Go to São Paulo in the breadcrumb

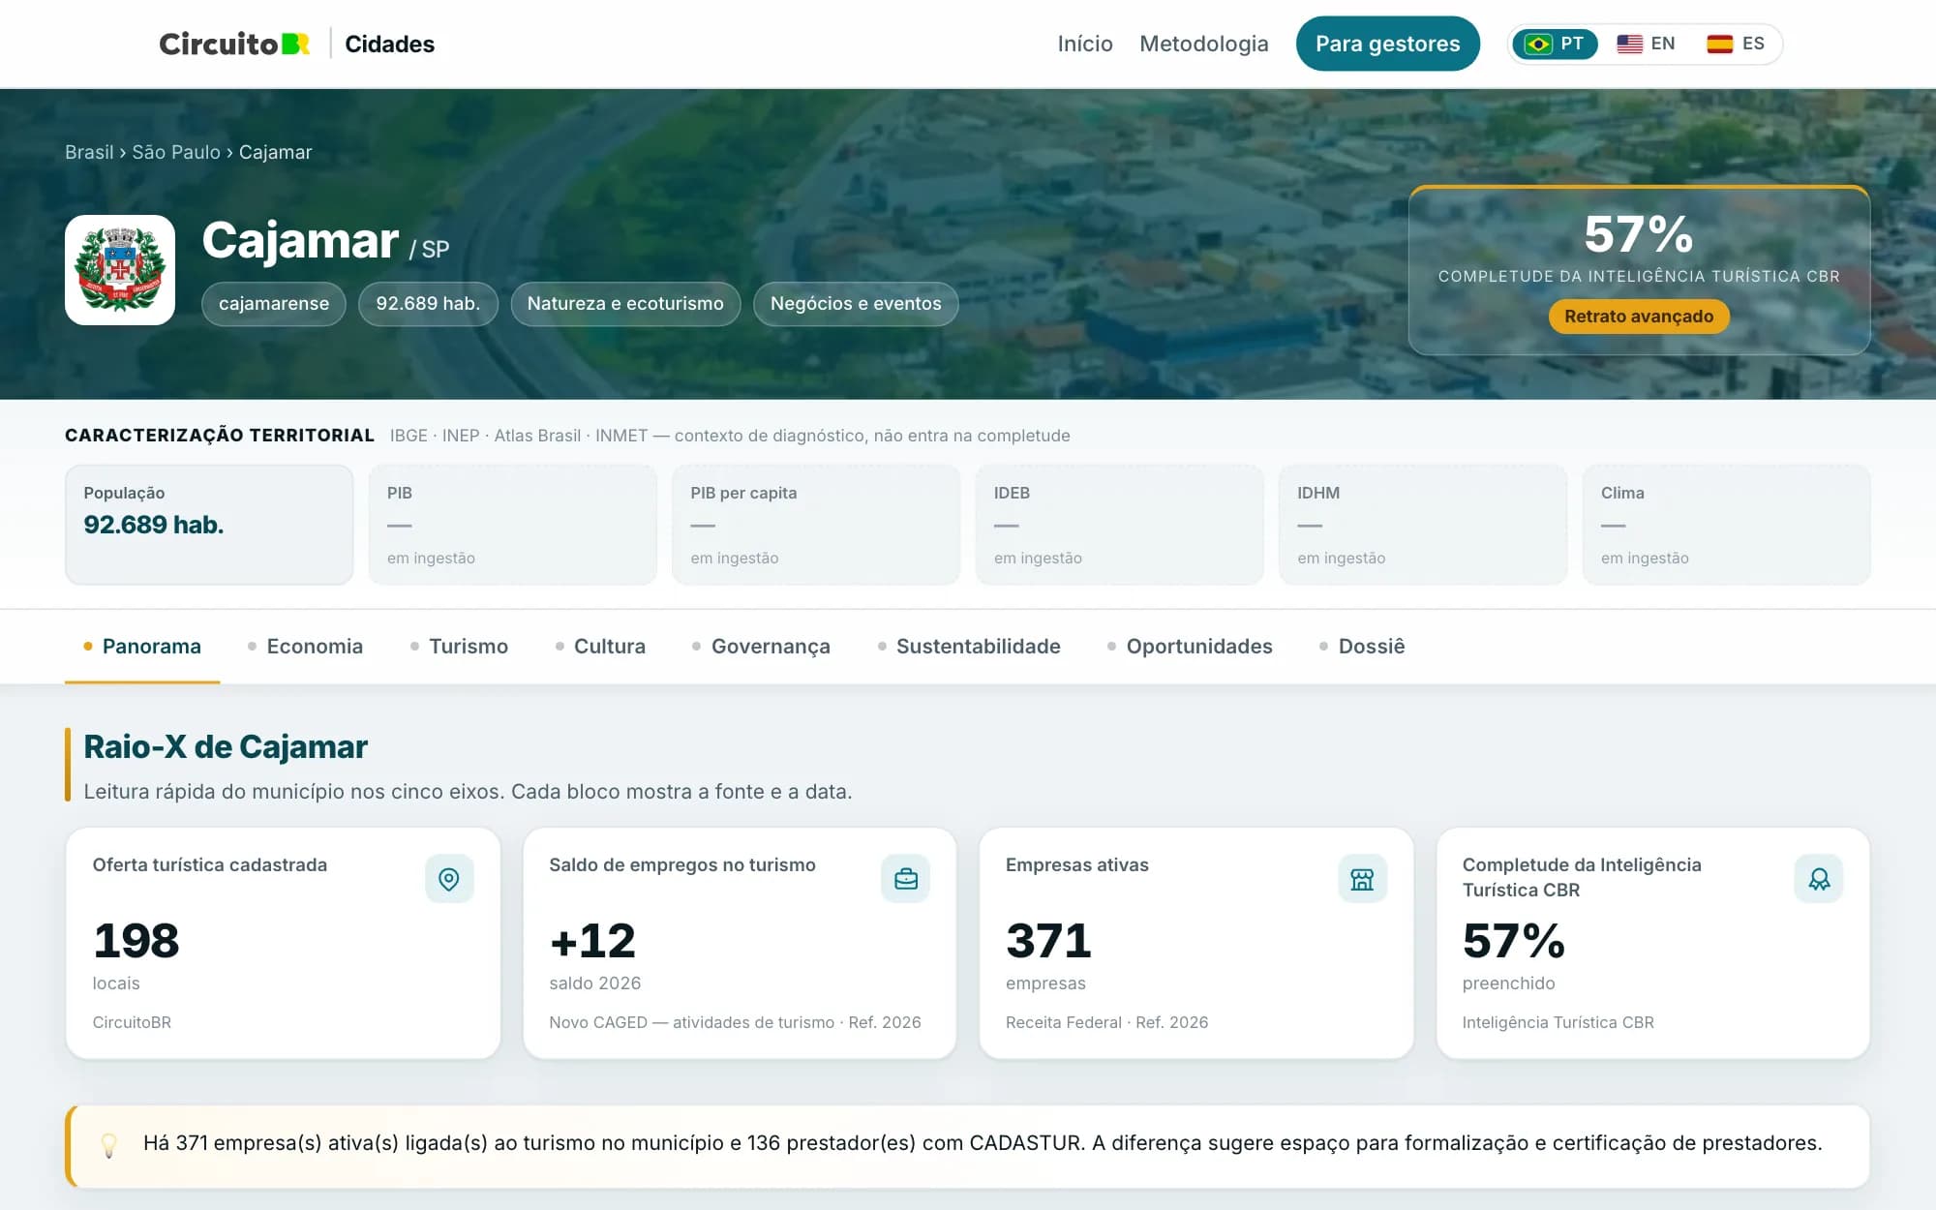click(176, 152)
